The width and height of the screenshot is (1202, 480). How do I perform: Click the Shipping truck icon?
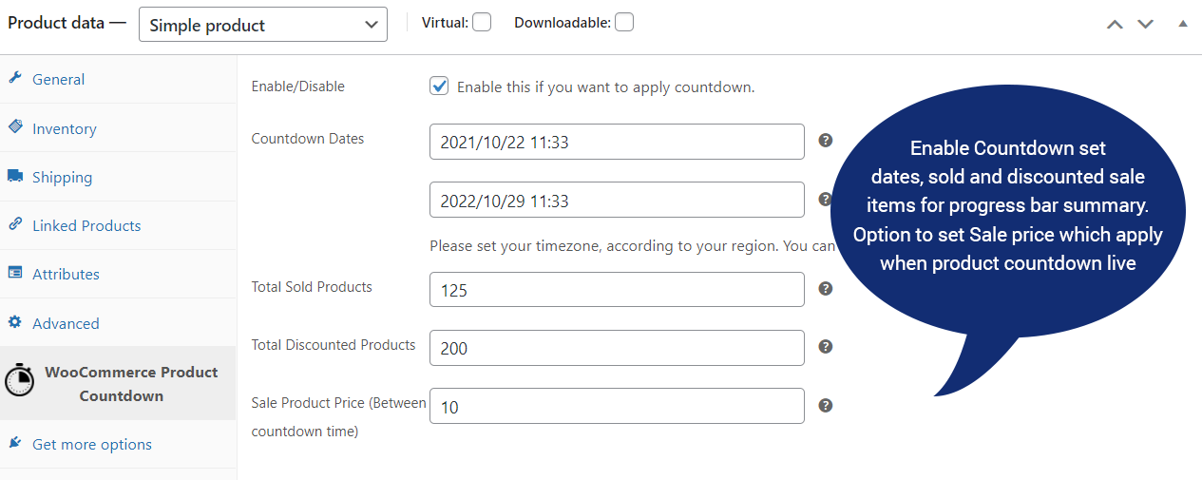pos(15,177)
